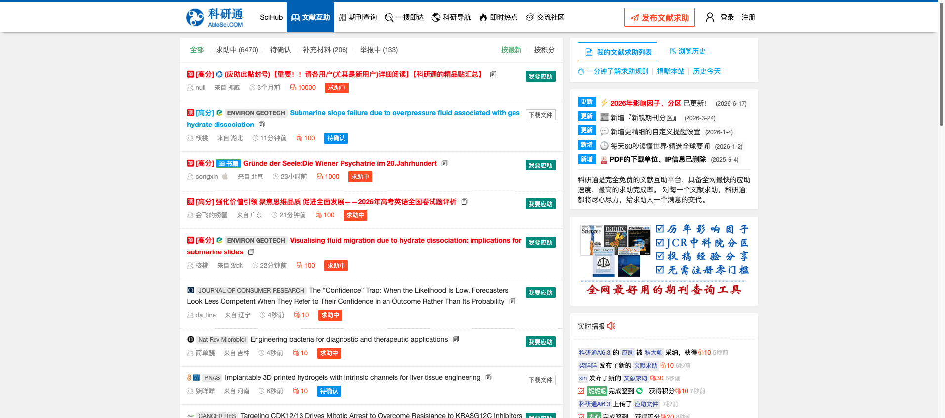This screenshot has width=945, height=418.
Task: Select the 文献互助 navigation tab
Action: coord(310,17)
